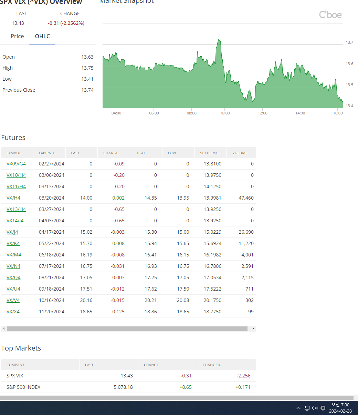Show hidden icons in system tray
Screen dimensions: 358x415
(x=298, y=408)
